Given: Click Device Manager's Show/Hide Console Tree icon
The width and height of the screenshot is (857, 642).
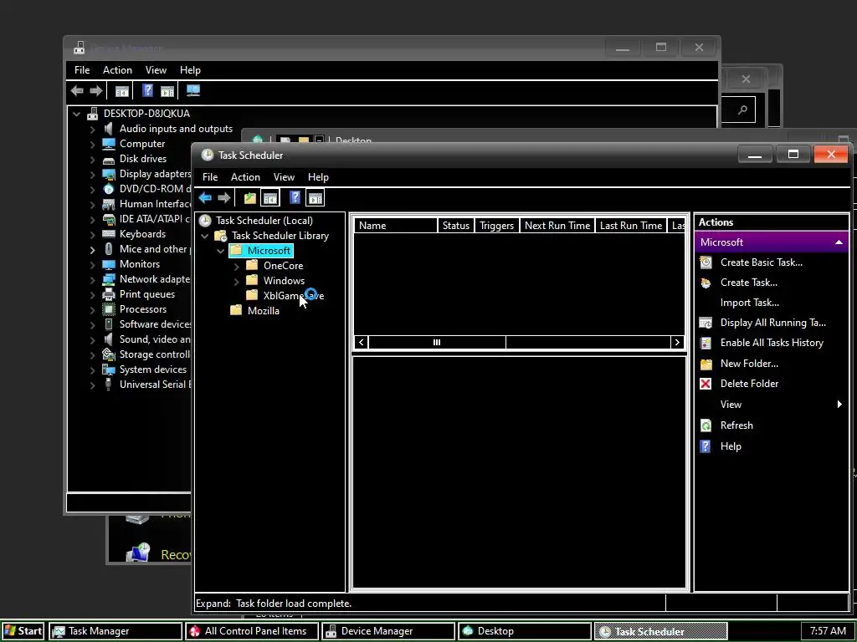Looking at the screenshot, I should (x=122, y=90).
